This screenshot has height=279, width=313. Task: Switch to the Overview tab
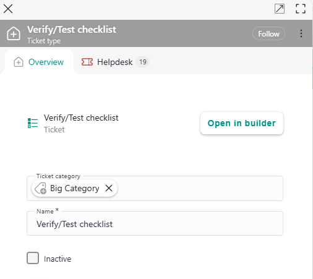click(39, 62)
